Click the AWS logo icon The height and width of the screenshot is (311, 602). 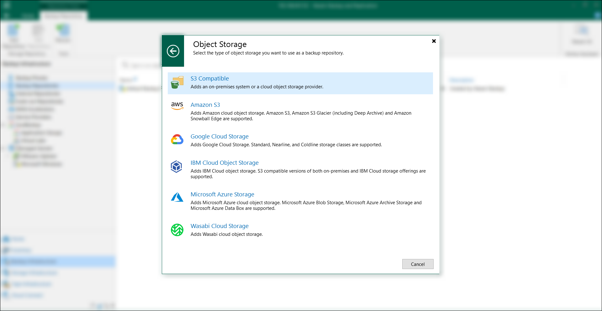(x=177, y=106)
